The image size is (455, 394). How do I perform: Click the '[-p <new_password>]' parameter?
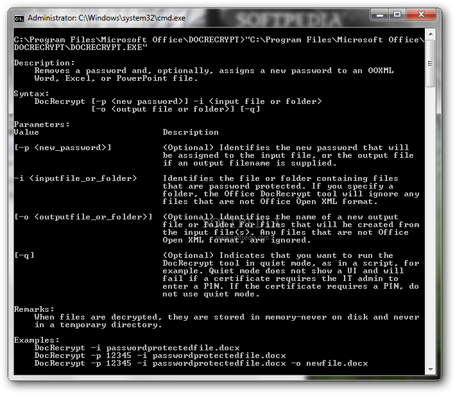(x=63, y=148)
